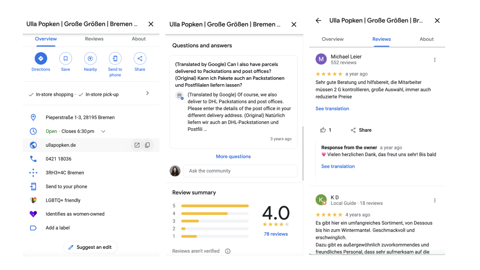
Task: Open the About tab
Action: coord(139,39)
